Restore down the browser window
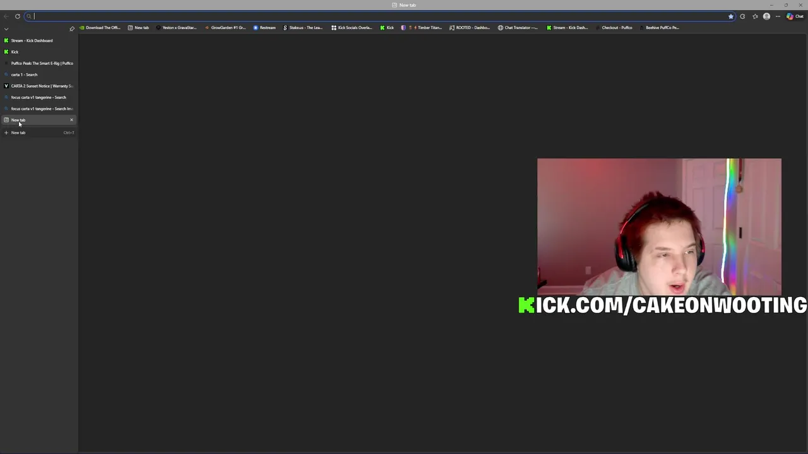This screenshot has height=454, width=808. point(786,5)
